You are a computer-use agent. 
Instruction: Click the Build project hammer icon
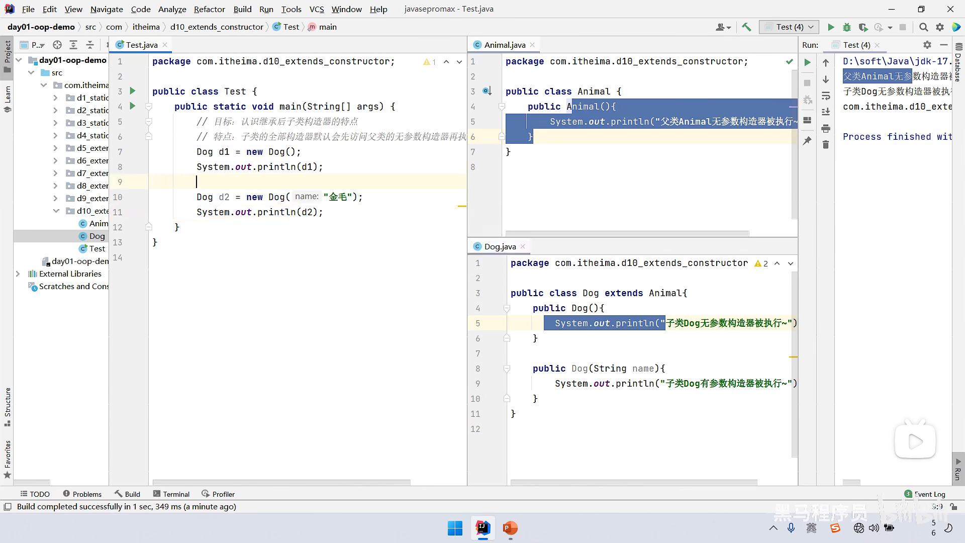[x=746, y=27]
